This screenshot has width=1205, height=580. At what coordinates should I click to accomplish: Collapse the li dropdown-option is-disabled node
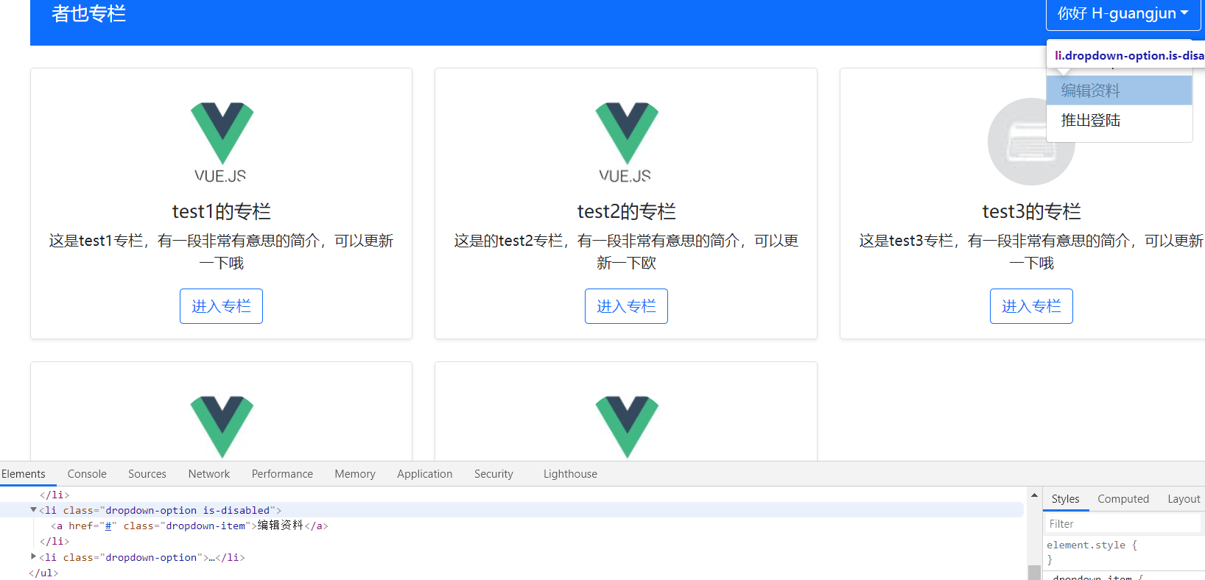pos(33,510)
